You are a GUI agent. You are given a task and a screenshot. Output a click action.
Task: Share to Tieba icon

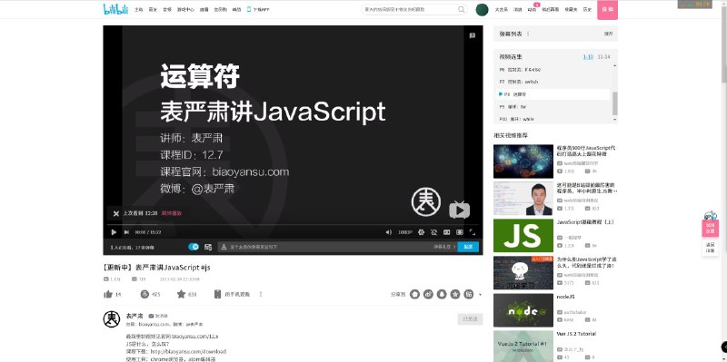pos(469,294)
